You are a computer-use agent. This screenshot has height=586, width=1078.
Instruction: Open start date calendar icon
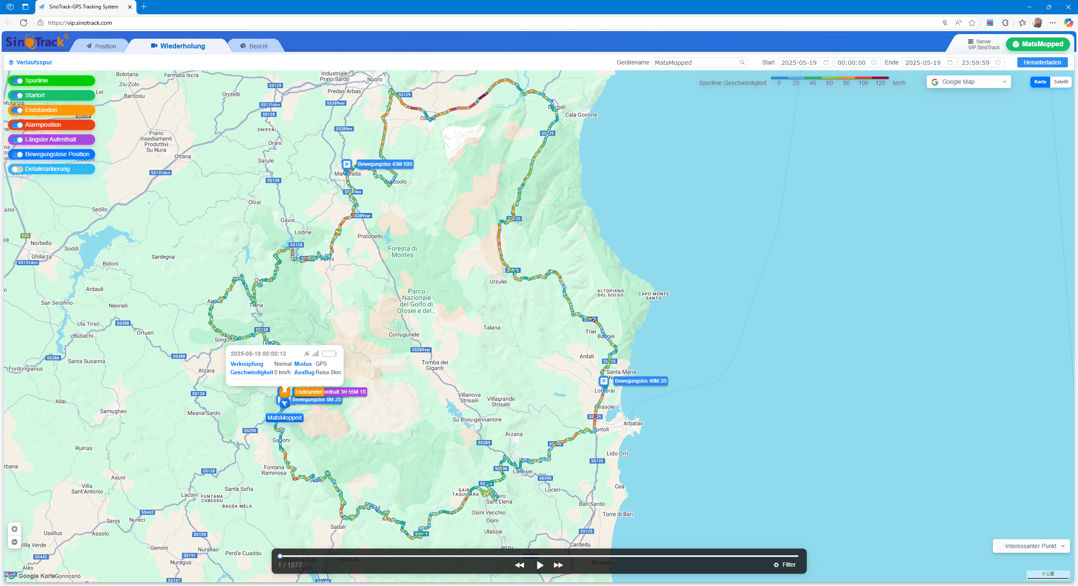[x=826, y=62]
